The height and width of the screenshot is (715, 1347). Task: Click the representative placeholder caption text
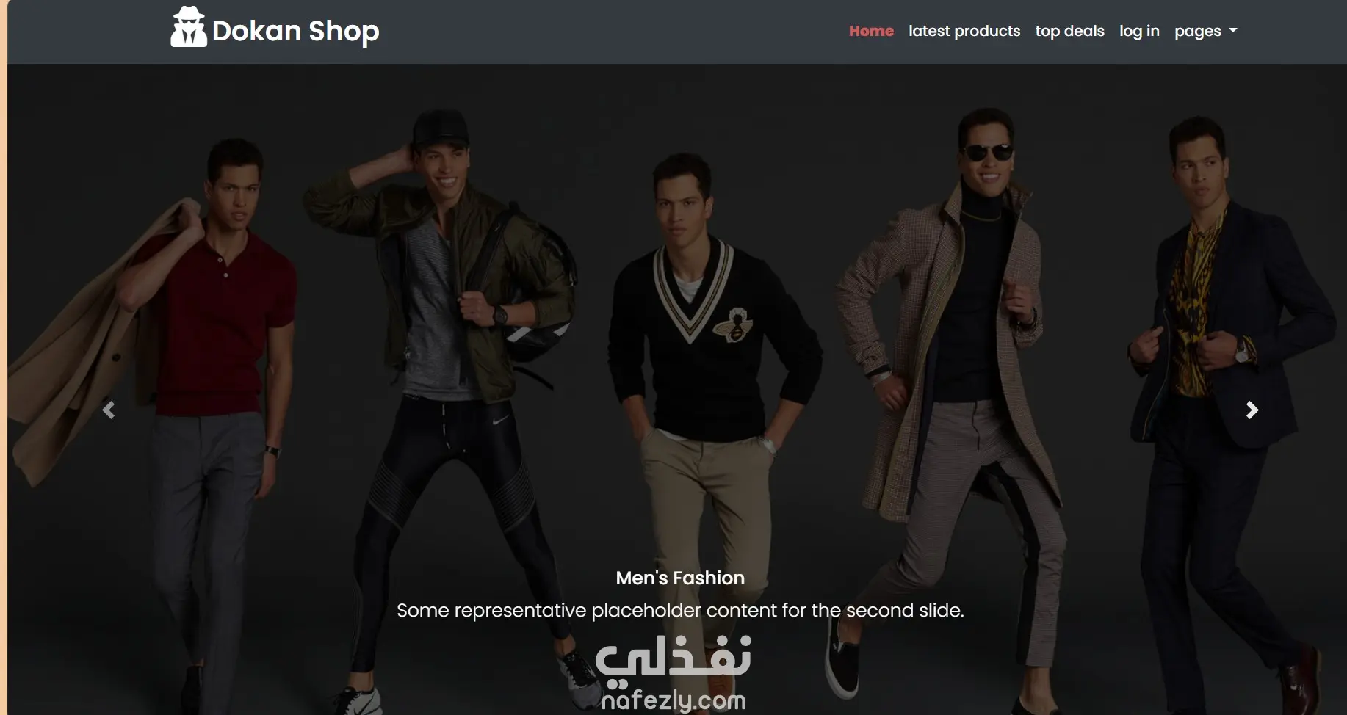pyautogui.click(x=680, y=610)
